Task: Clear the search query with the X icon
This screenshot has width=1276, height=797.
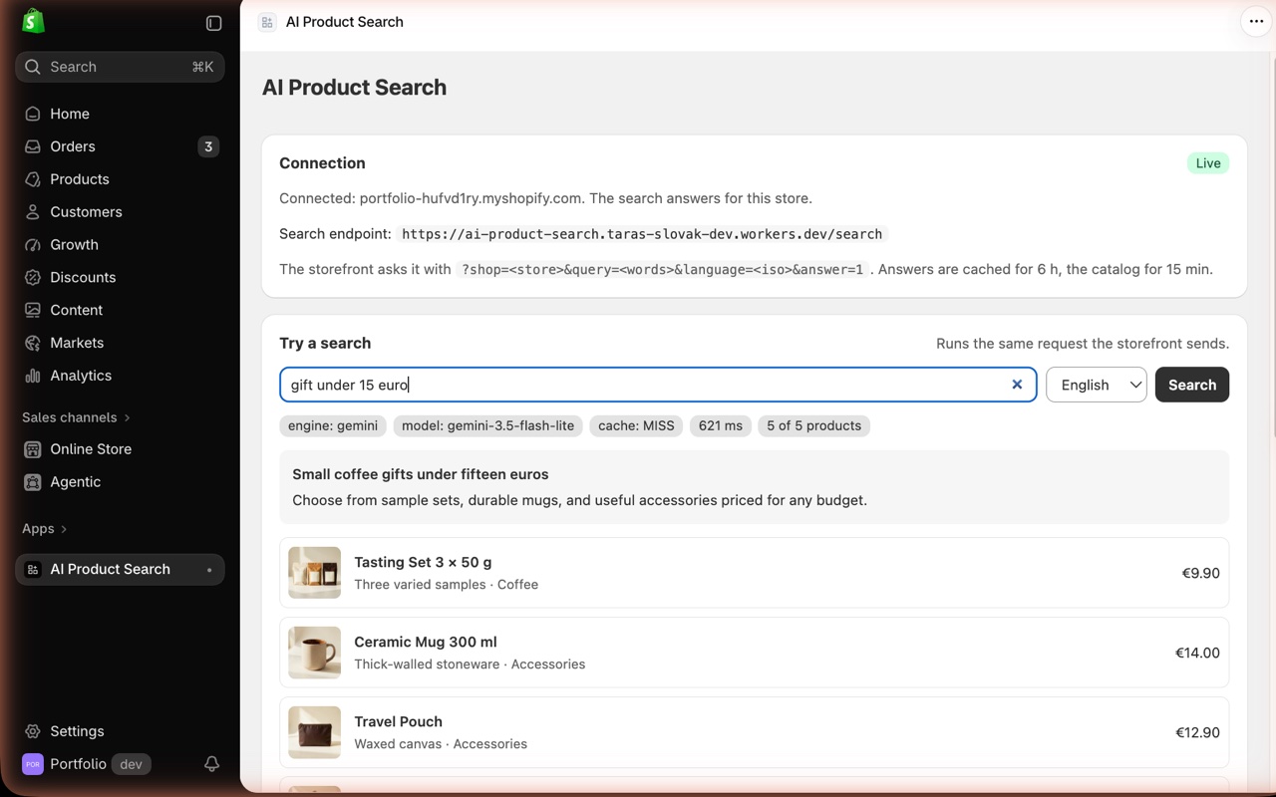Action: click(1017, 385)
